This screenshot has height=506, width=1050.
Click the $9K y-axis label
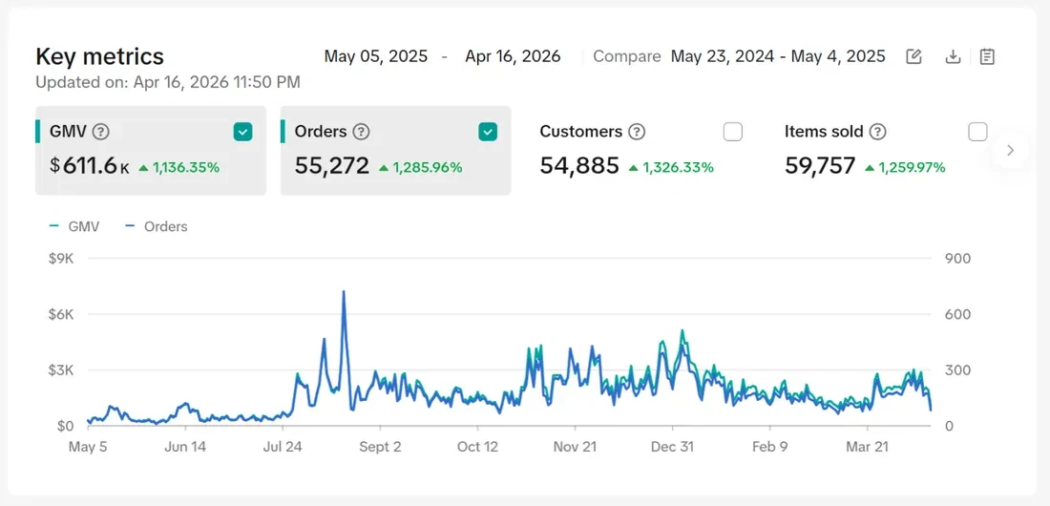coord(61,259)
